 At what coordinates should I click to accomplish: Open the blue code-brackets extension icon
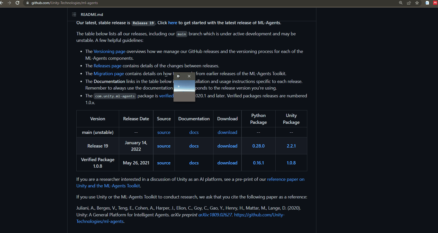point(427,3)
